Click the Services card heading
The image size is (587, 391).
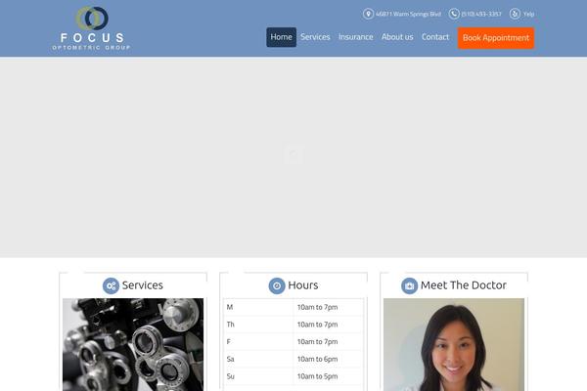[x=142, y=285]
